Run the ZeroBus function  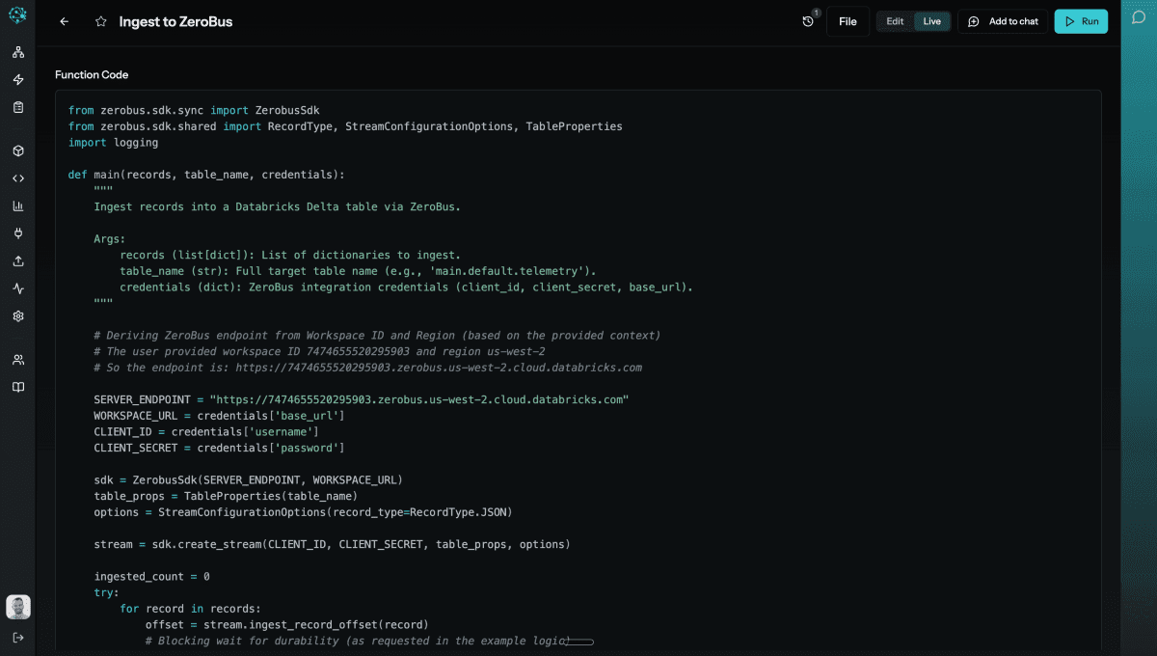[1081, 20]
